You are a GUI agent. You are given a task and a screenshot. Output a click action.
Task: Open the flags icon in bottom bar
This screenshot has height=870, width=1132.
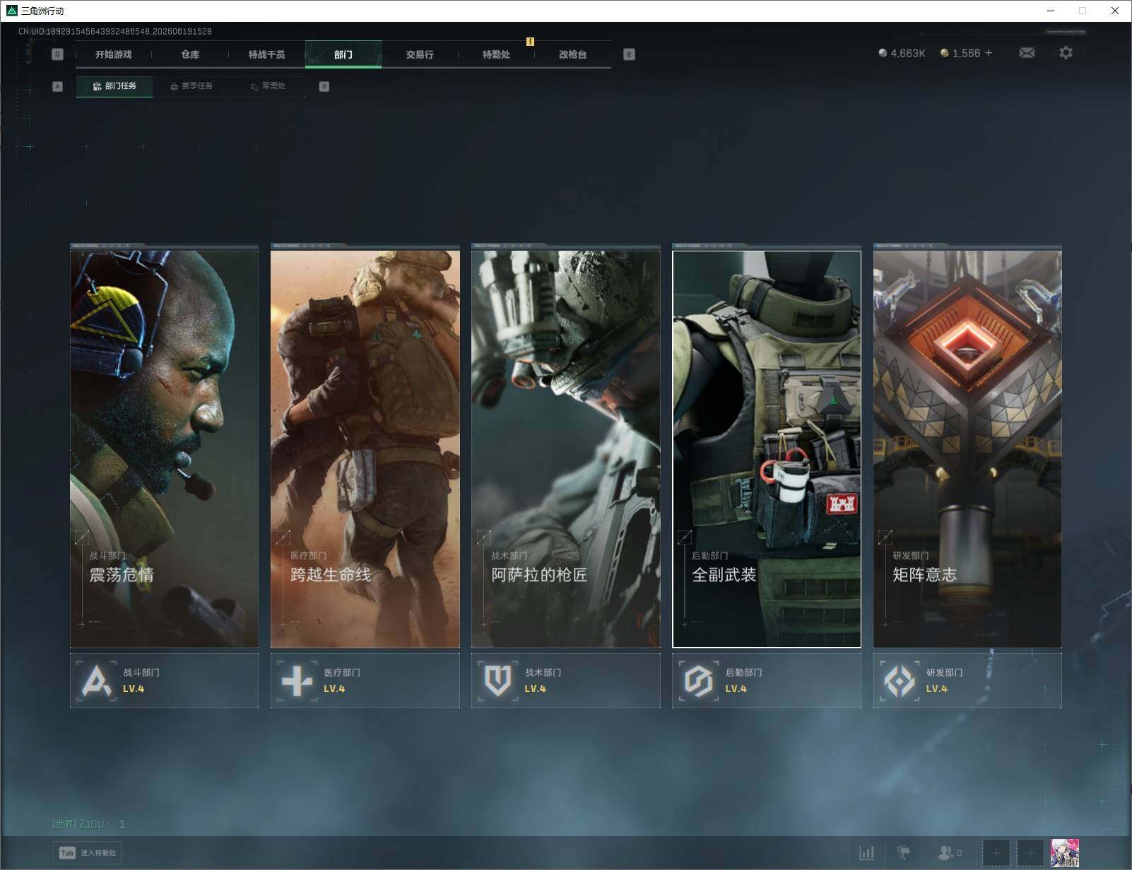[904, 853]
